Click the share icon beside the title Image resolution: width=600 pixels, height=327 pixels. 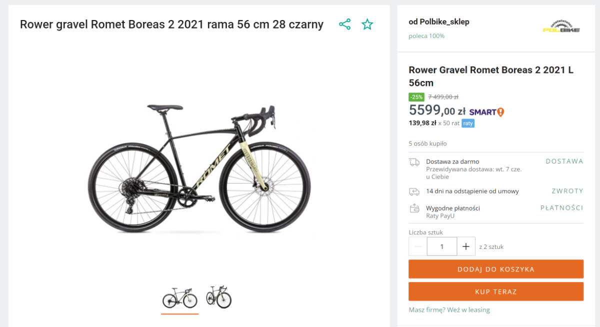344,24
